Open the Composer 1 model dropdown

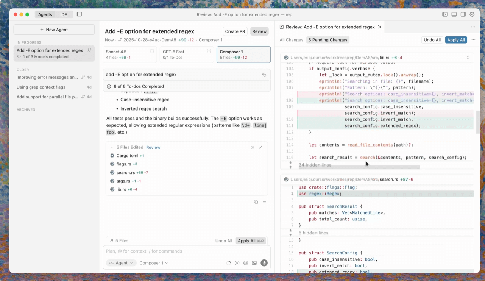pyautogui.click(x=153, y=263)
